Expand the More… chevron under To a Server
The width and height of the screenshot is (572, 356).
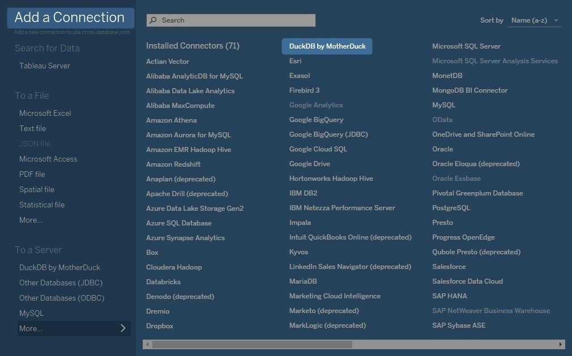(x=123, y=328)
